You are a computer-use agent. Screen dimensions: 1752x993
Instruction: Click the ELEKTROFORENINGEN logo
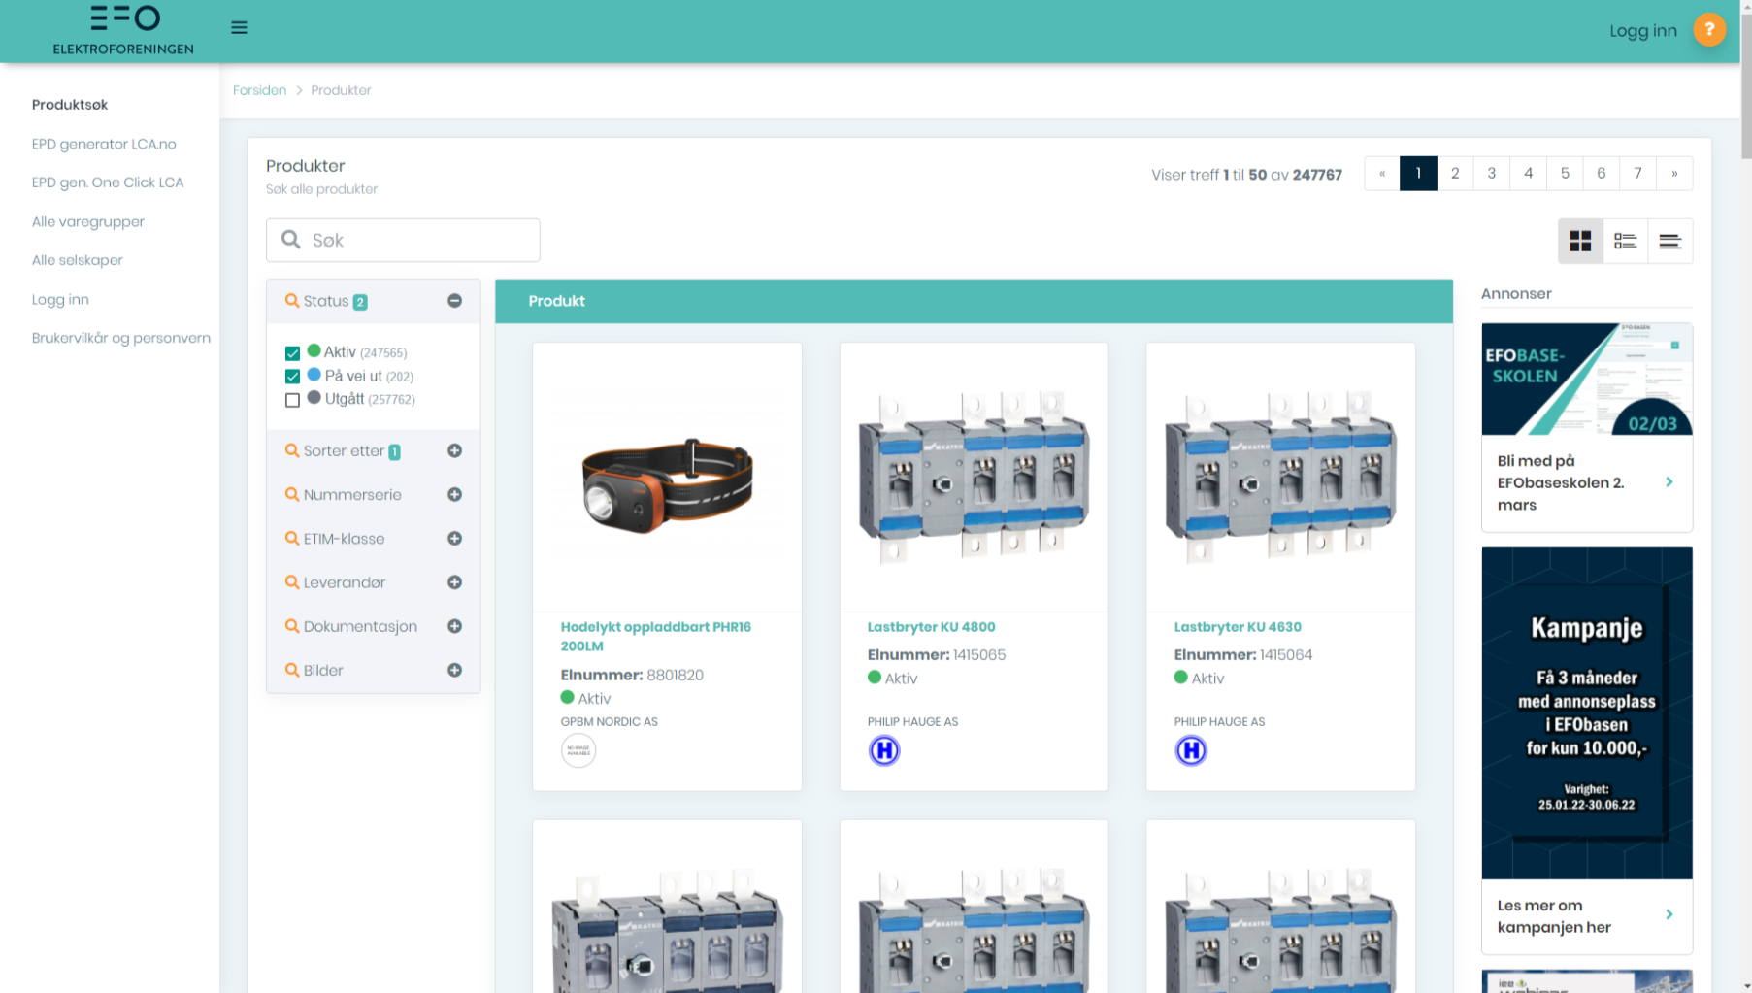[123, 30]
